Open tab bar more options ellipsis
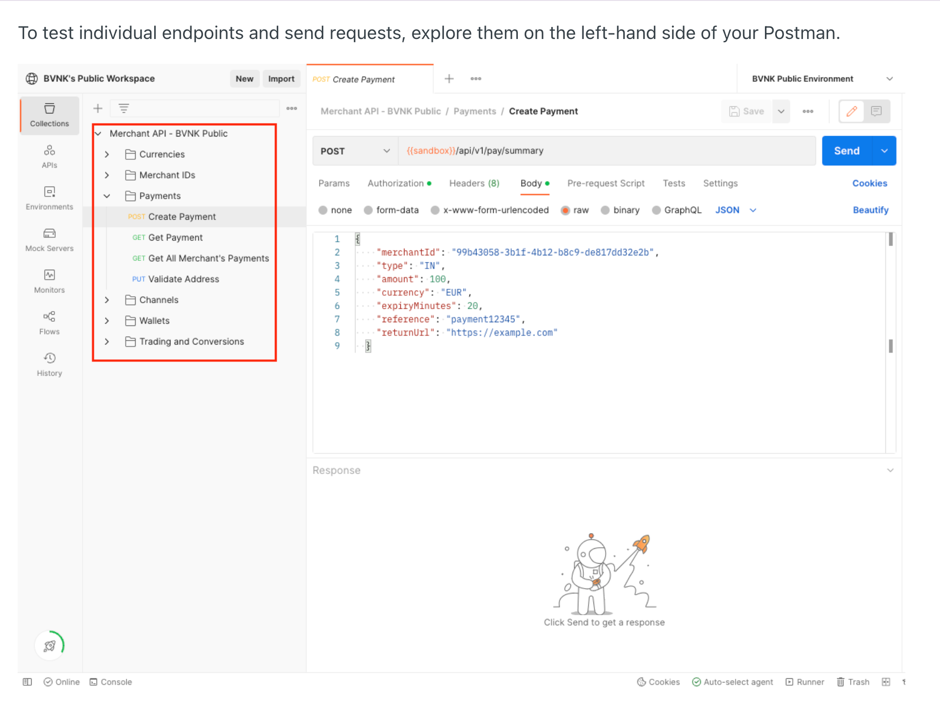The width and height of the screenshot is (940, 715). pyautogui.click(x=476, y=79)
